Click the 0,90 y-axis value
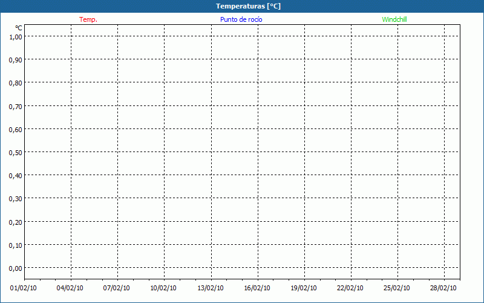The image size is (484, 303). point(16,60)
